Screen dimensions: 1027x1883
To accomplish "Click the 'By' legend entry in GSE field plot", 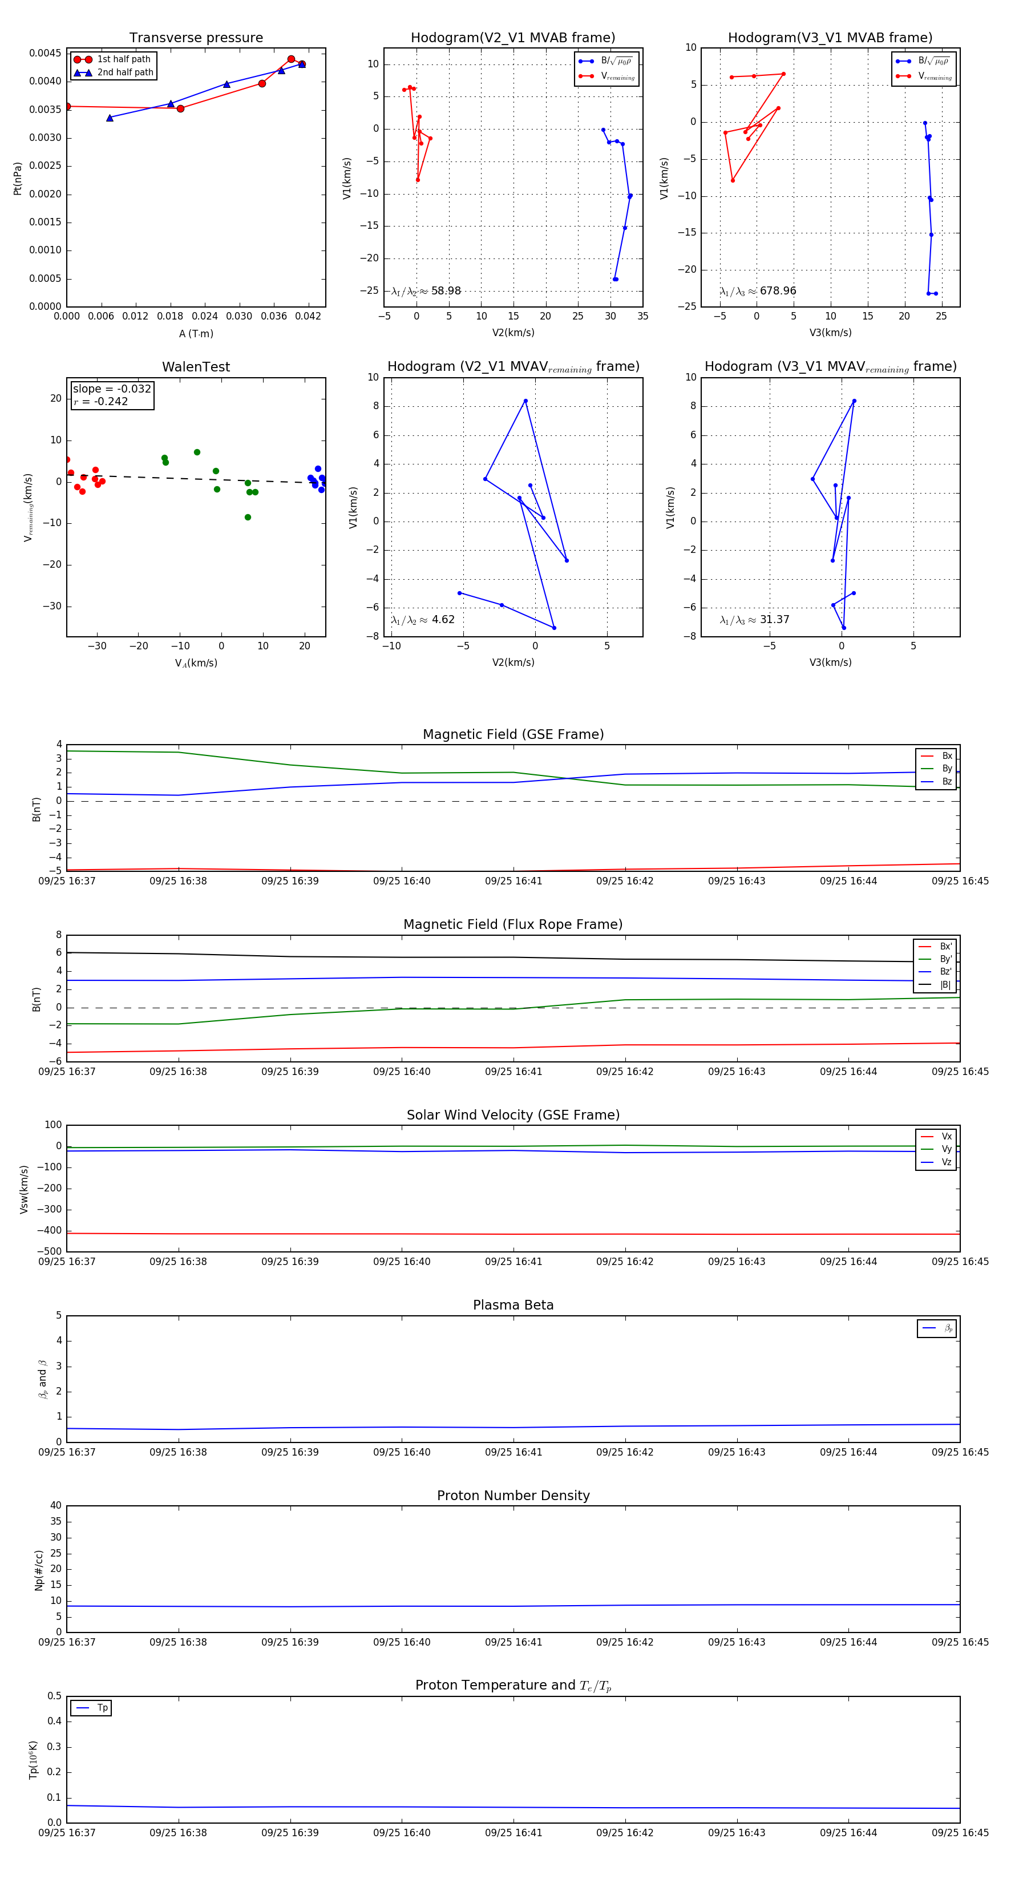I will coord(936,769).
